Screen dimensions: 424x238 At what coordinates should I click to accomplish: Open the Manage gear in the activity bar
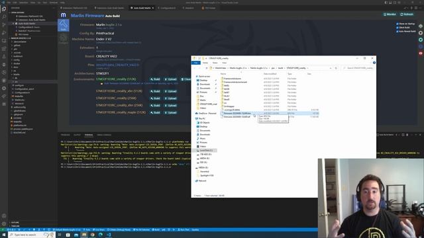[4, 224]
